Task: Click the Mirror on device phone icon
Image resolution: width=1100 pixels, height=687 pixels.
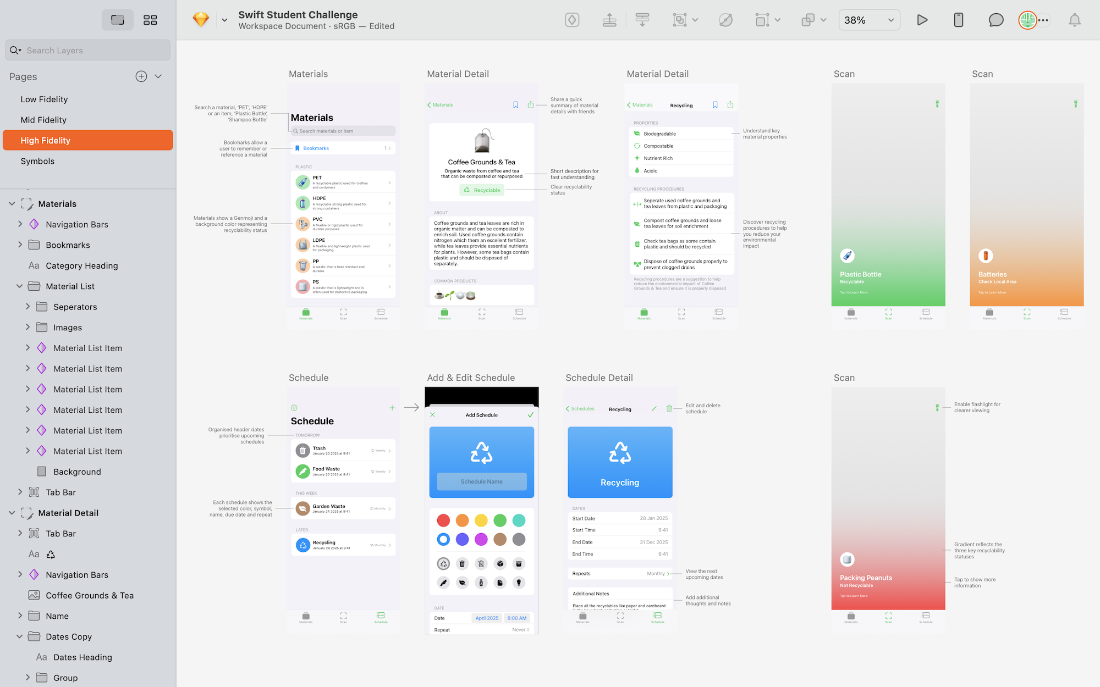Action: pyautogui.click(x=958, y=20)
